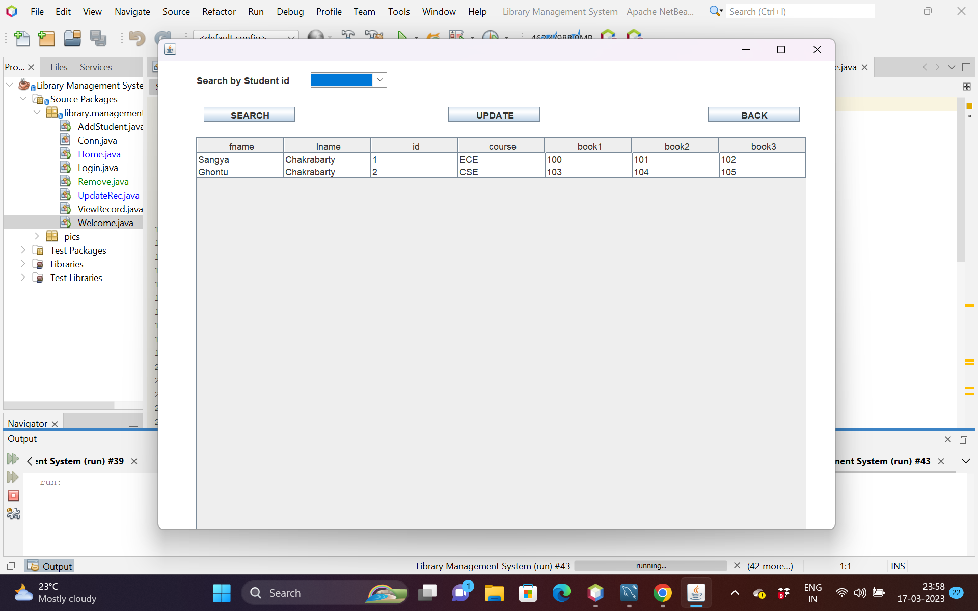This screenshot has height=611, width=978.
Task: Open the Refactor menu
Action: (x=219, y=11)
